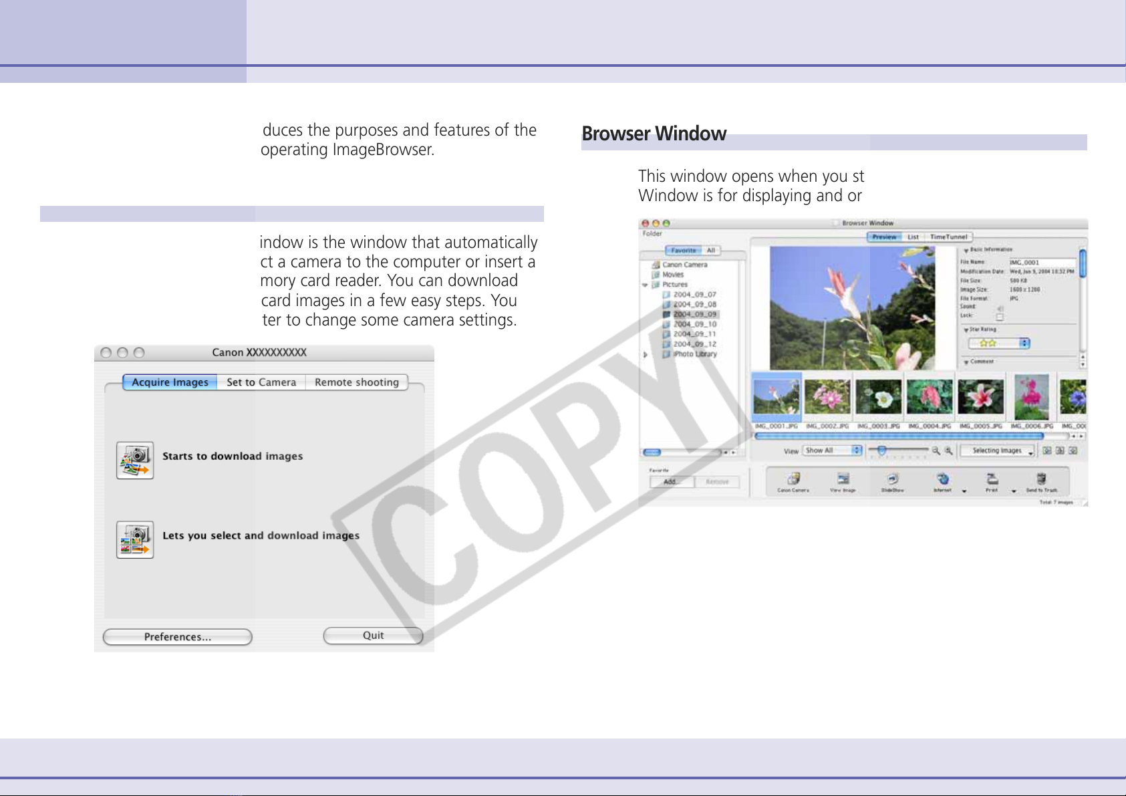1126x796 pixels.
Task: Click the Print toolbar icon
Action: [992, 480]
